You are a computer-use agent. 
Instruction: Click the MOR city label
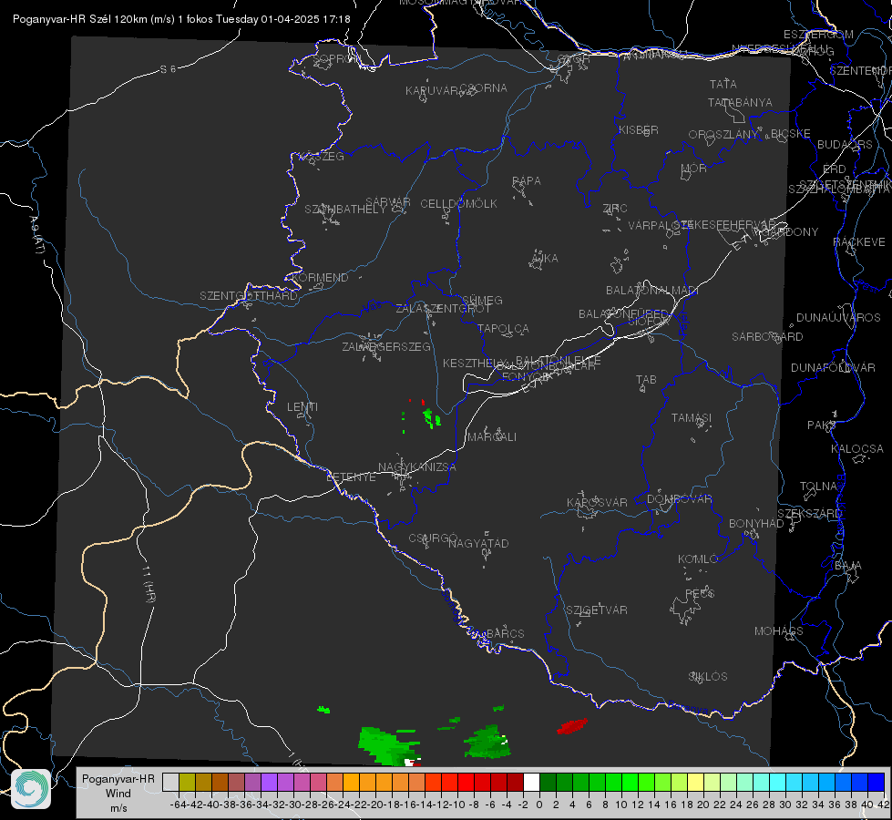694,168
